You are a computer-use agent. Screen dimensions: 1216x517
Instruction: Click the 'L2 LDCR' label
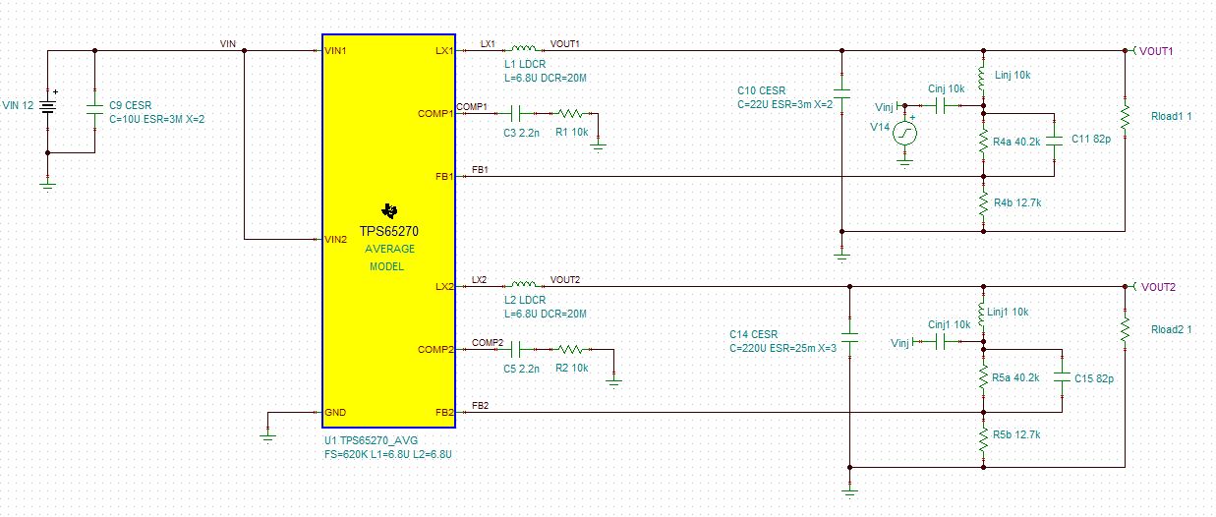pos(523,300)
